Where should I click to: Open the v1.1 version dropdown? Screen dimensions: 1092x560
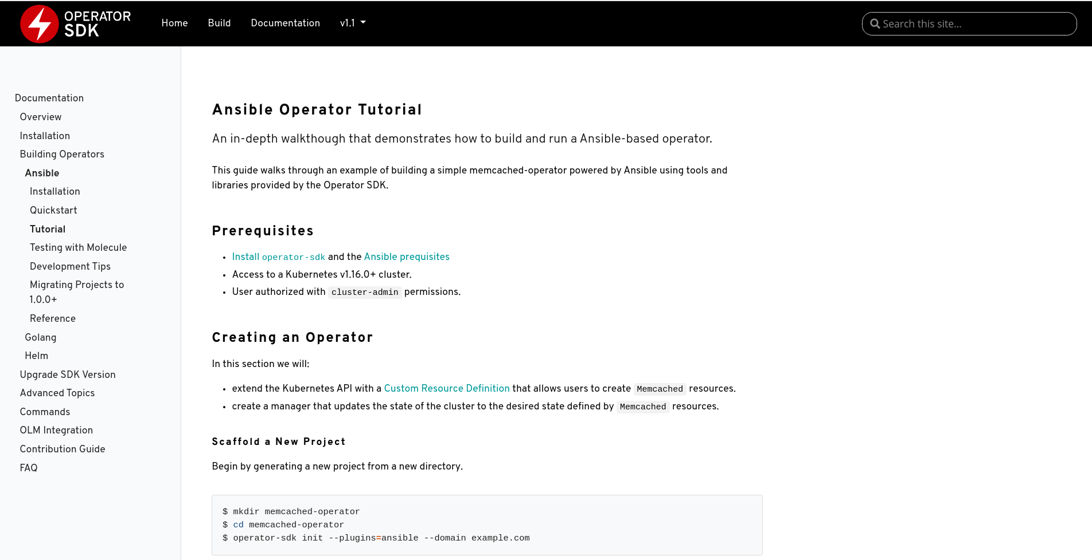coord(353,23)
